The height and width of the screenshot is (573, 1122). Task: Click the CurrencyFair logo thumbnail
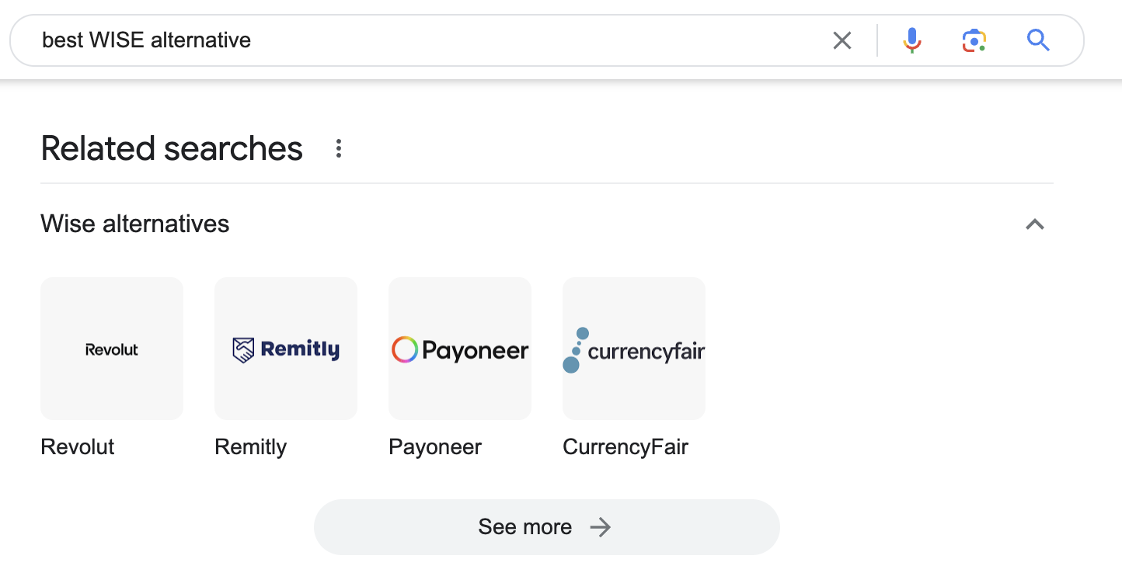[634, 349]
